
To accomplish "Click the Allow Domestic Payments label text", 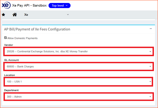I will click(x=22, y=38).
